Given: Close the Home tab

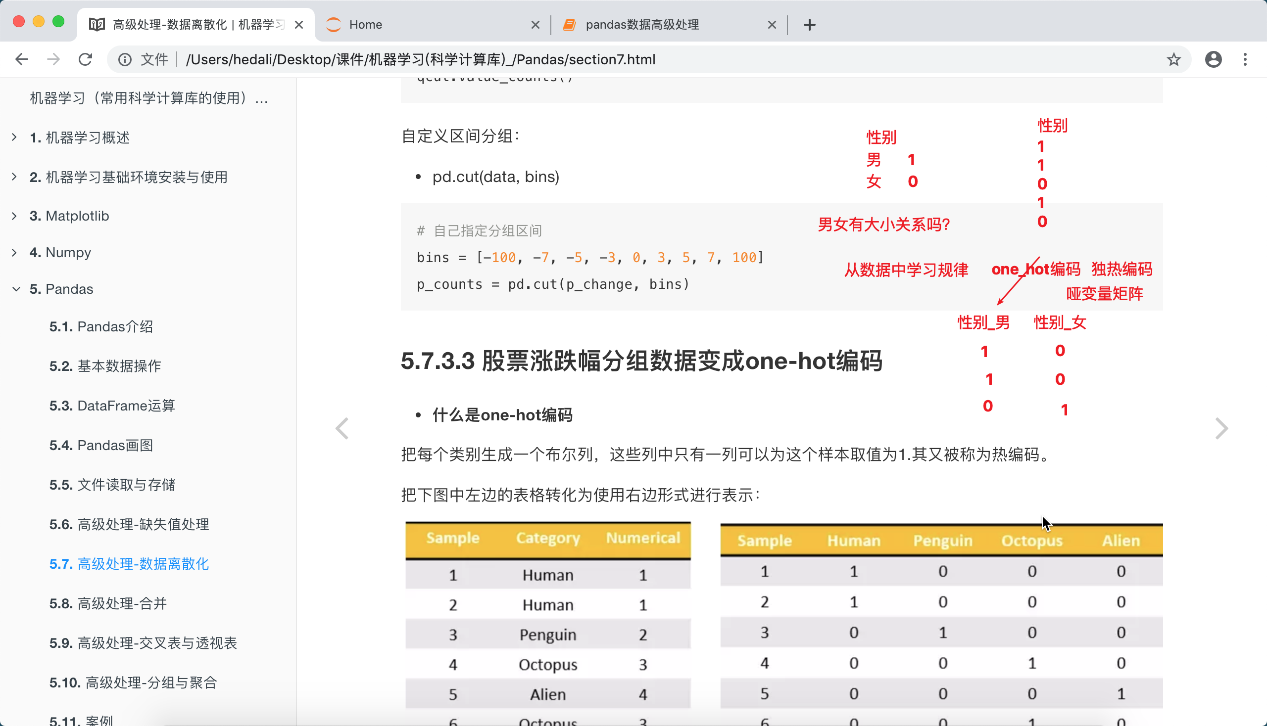Looking at the screenshot, I should point(535,24).
